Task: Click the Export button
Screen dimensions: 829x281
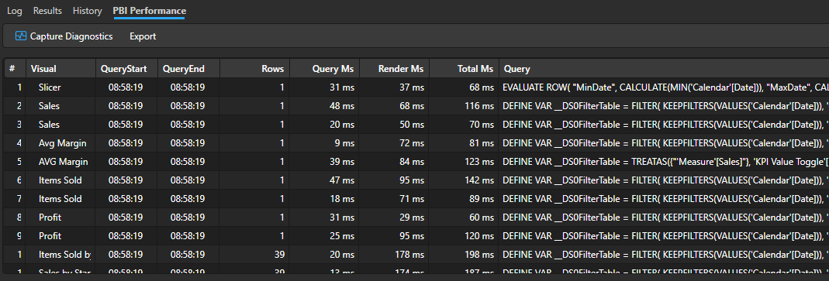Action: point(143,36)
